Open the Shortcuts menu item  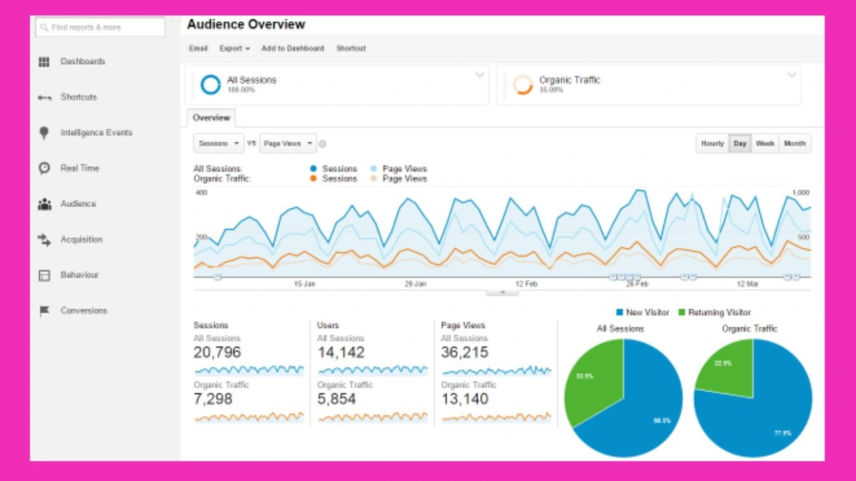79,97
